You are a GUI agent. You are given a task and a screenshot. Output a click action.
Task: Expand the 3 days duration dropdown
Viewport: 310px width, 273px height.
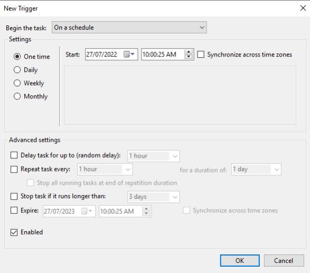[154, 197]
